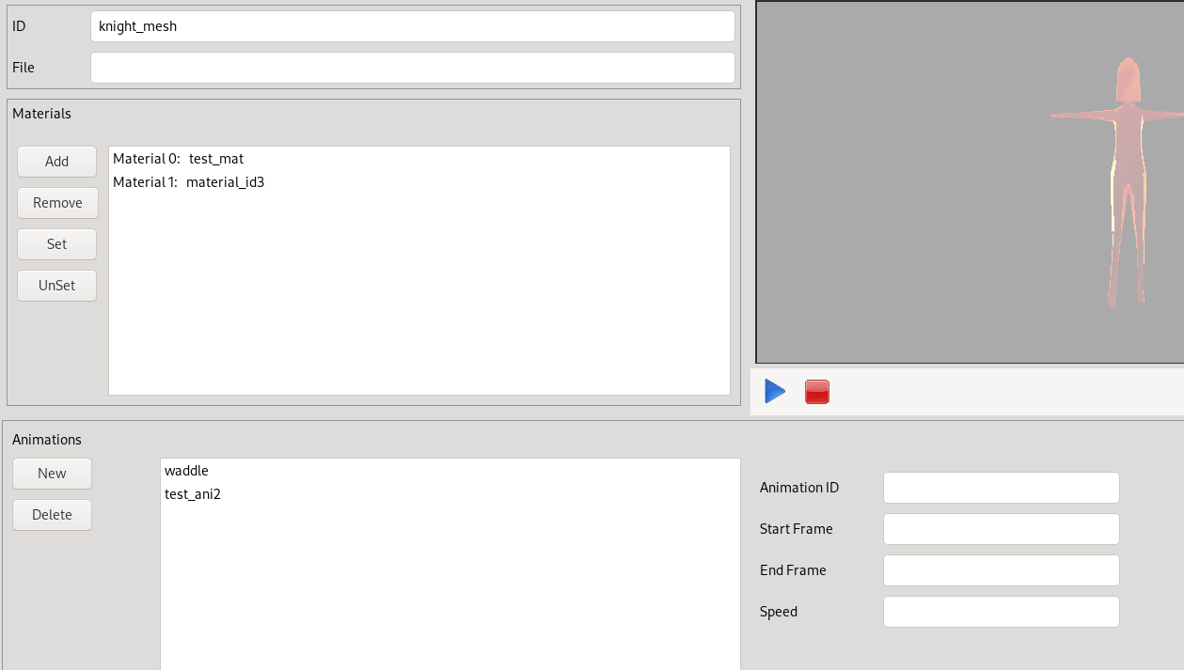This screenshot has width=1184, height=670.
Task: Click the End Frame input field
Action: [1001, 570]
